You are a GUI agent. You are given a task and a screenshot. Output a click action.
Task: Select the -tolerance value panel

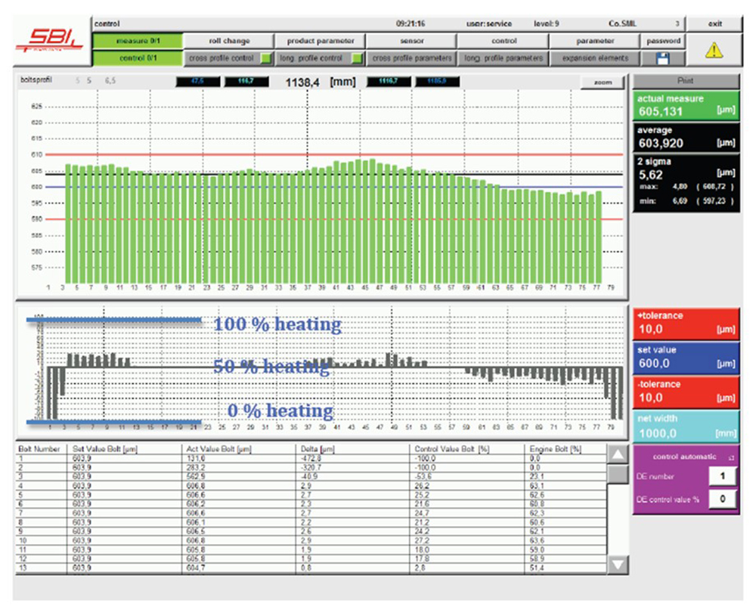pyautogui.click(x=686, y=392)
